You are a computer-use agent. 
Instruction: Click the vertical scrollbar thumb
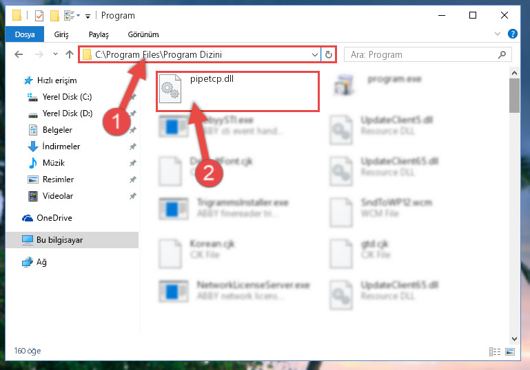pos(514,96)
